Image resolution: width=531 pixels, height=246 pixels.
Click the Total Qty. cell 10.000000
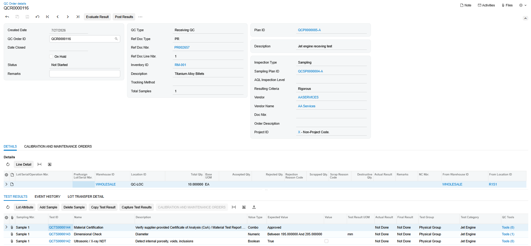185,184
